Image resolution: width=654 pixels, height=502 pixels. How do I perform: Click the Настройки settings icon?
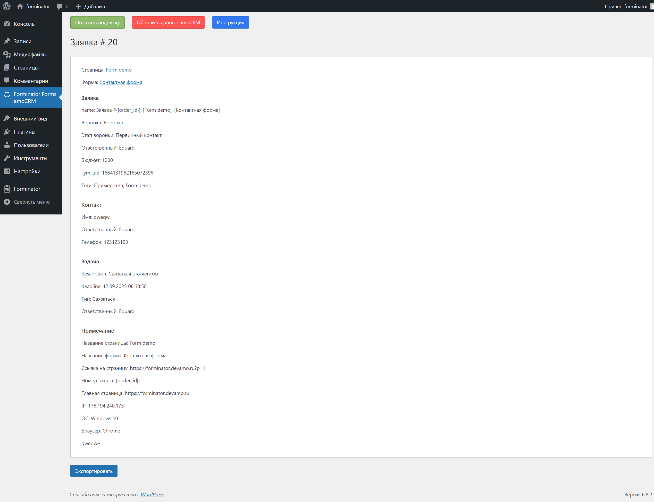pyautogui.click(x=7, y=171)
